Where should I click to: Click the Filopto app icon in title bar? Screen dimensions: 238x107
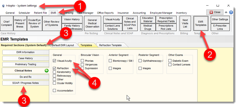[4, 6]
